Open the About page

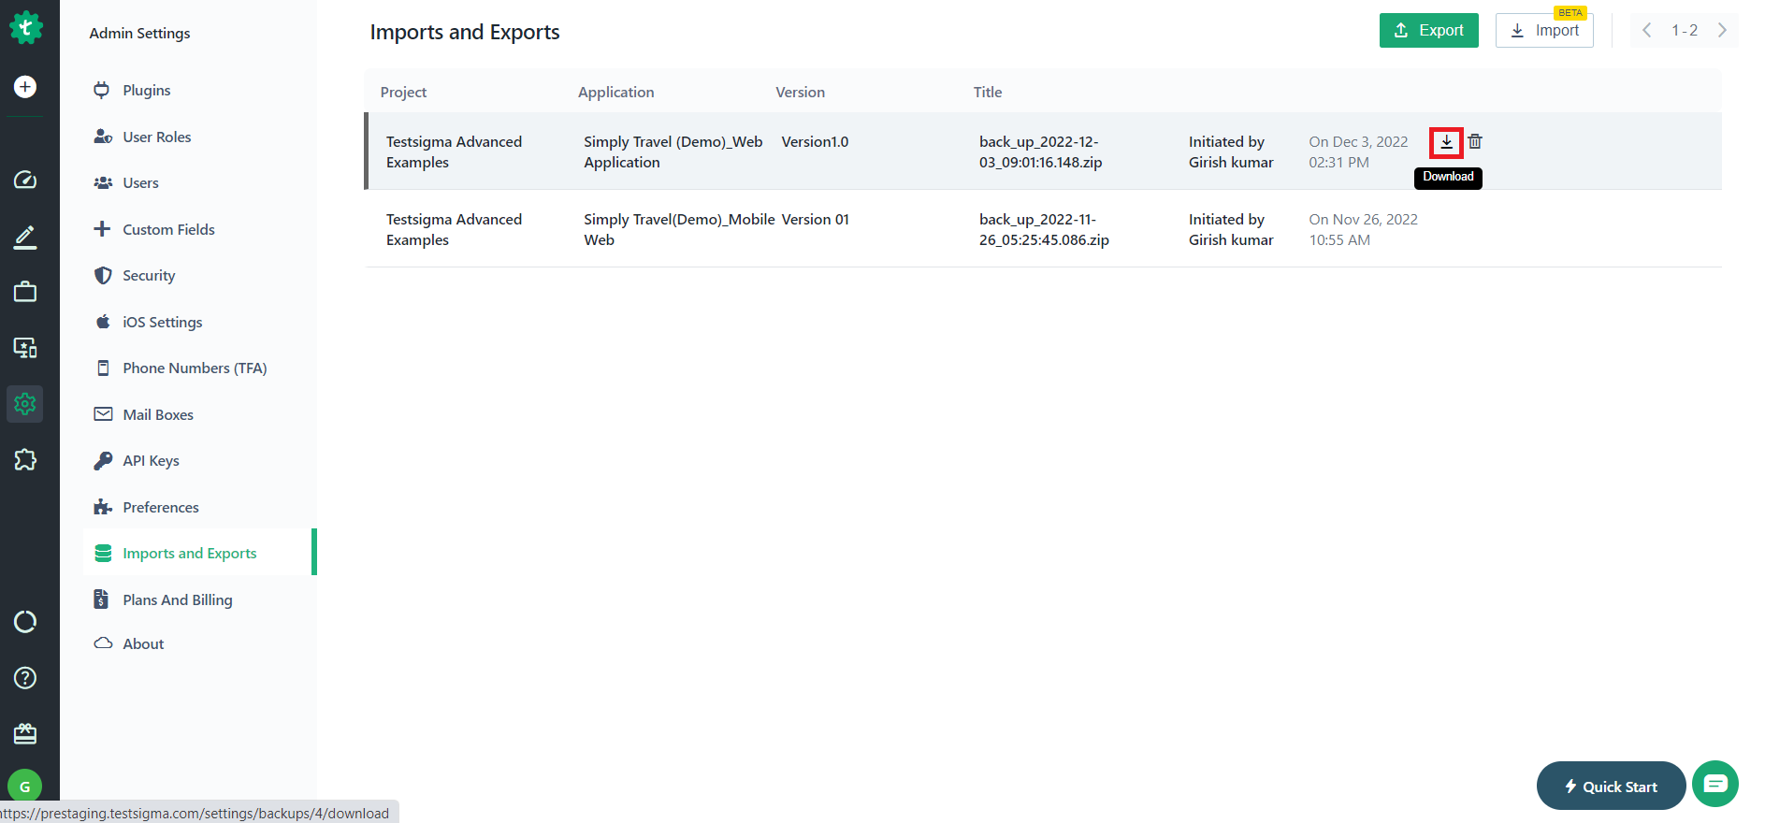(143, 643)
